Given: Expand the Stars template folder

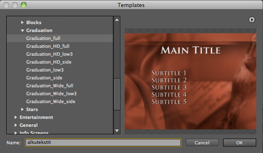Looking at the screenshot, I should (23, 109).
